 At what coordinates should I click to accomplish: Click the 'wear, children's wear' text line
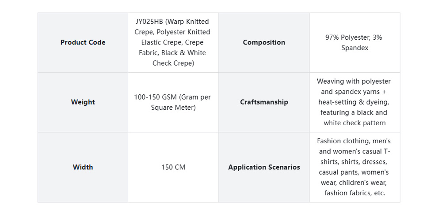(354, 182)
